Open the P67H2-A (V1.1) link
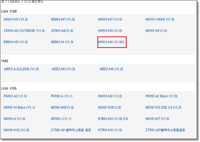200x142 pixels. coord(61,96)
